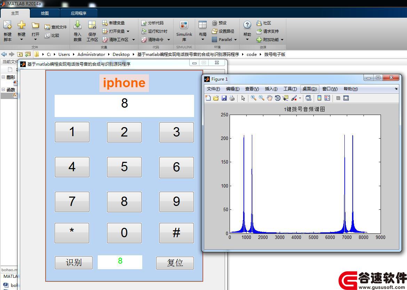Expand Clear Commands (清除命令) dropdown
Image resolution: width=407 pixels, height=290 pixels.
[x=168, y=40]
